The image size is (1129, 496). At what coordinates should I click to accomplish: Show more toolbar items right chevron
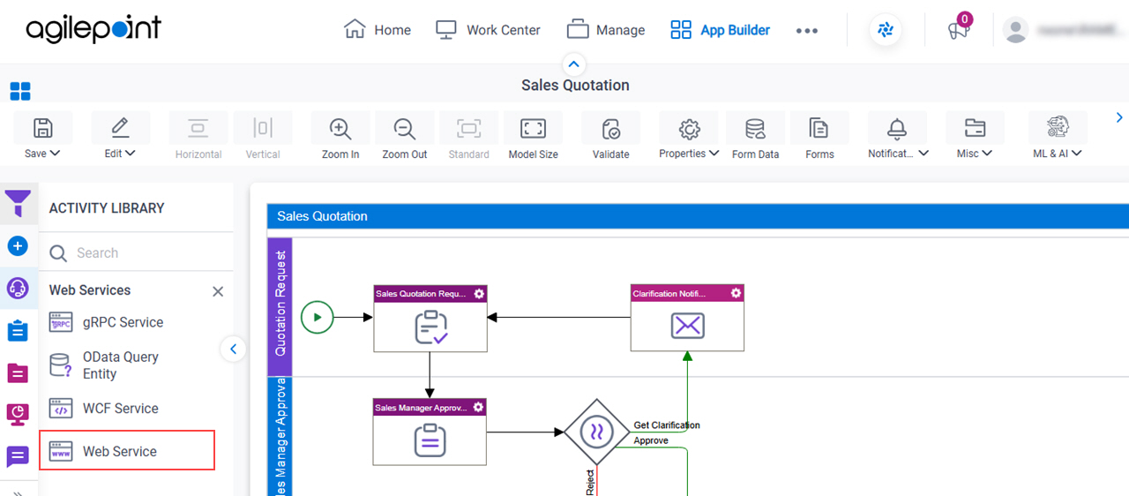[x=1119, y=117]
